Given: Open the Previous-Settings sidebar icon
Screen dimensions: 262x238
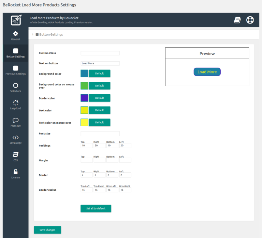Looking at the screenshot, I should (x=16, y=68).
